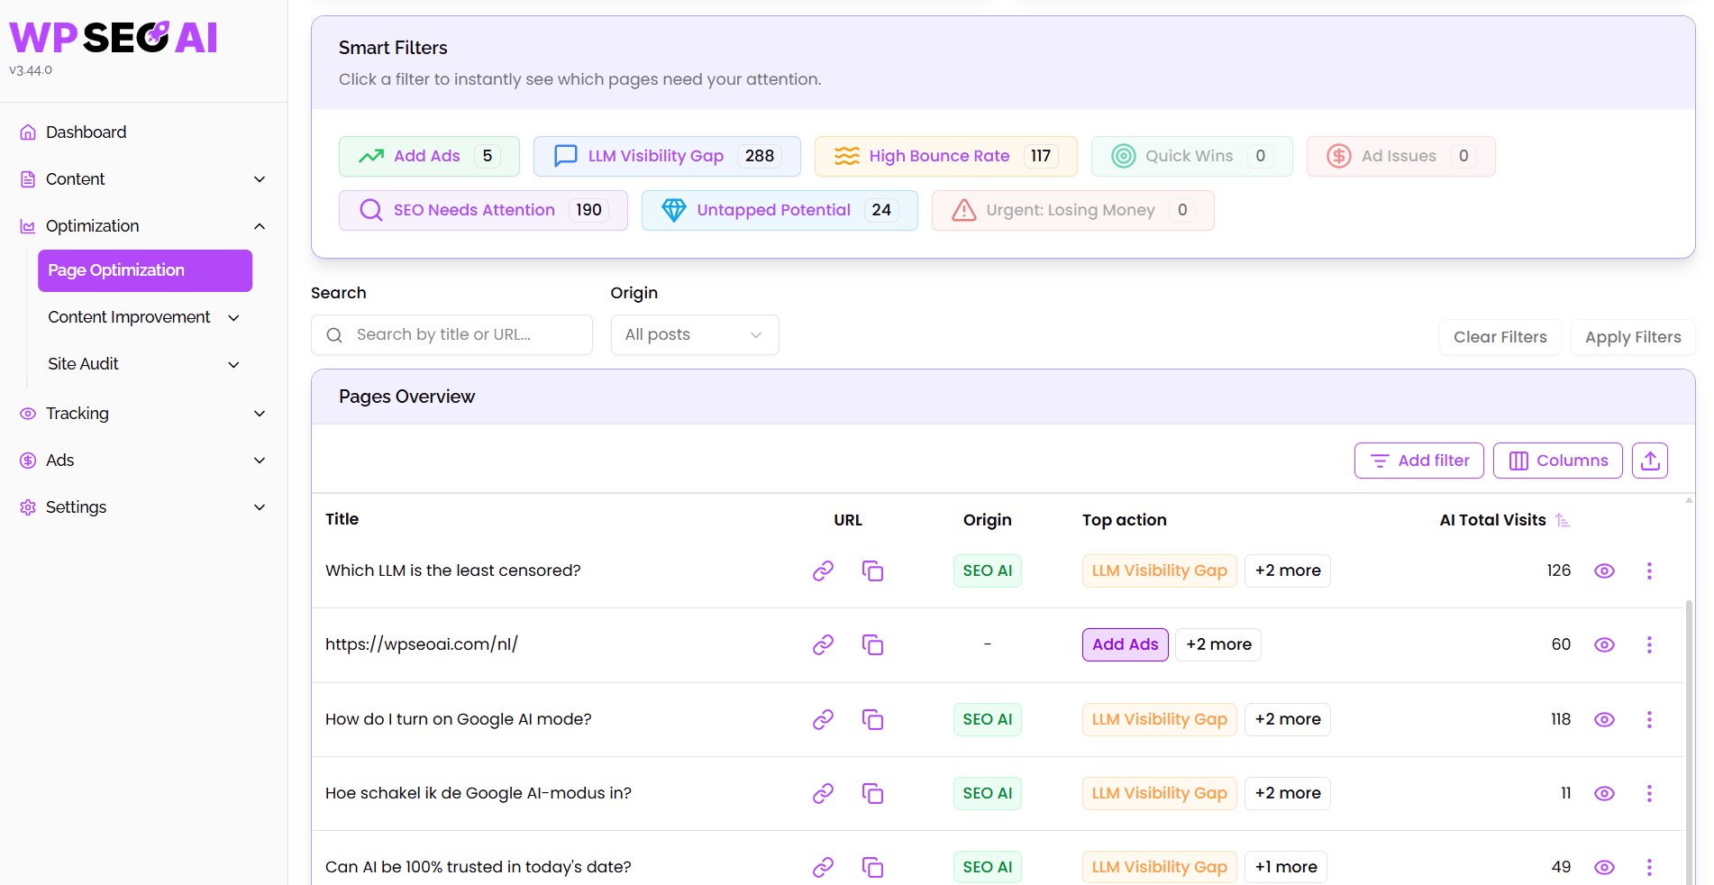
Task: Open three-dot menu for "Which LLM is the least censored?"
Action: pos(1649,570)
